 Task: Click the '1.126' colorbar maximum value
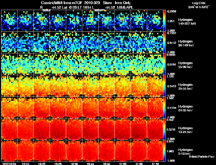[x=170, y=76]
